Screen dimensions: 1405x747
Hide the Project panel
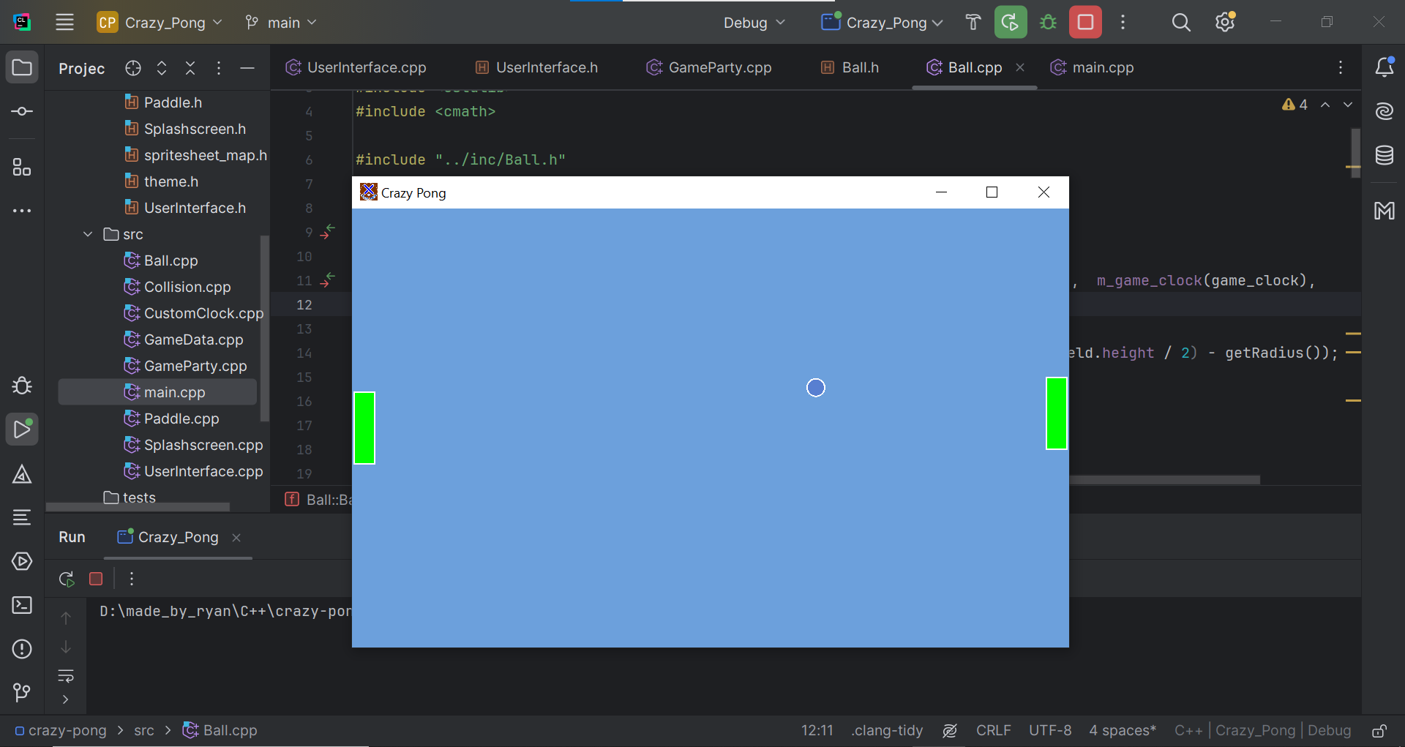pos(247,68)
